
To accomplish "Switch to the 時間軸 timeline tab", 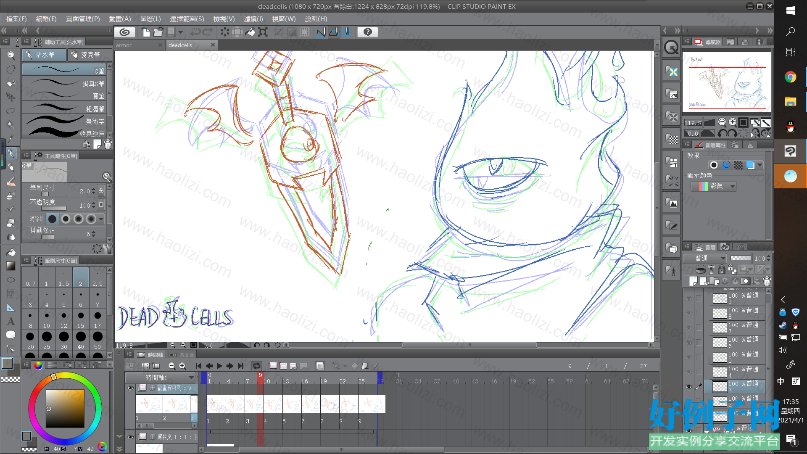I will pyautogui.click(x=151, y=355).
